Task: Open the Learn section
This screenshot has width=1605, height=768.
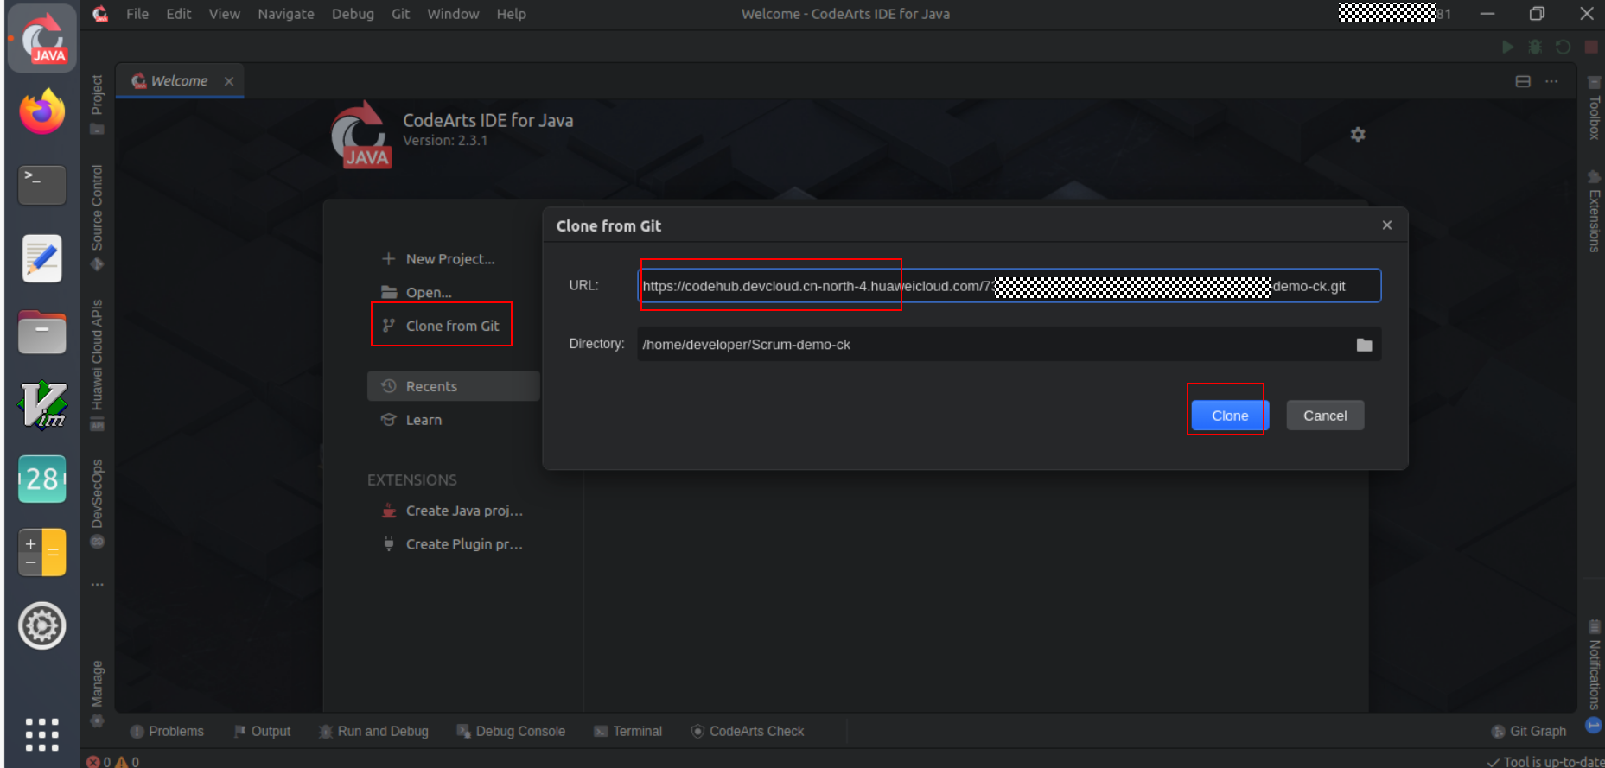Action: [x=411, y=420]
